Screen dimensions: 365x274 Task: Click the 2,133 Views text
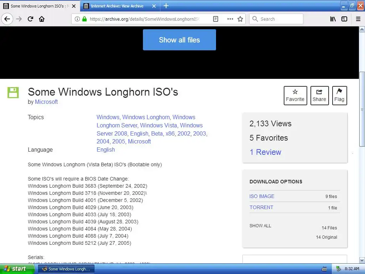270,123
